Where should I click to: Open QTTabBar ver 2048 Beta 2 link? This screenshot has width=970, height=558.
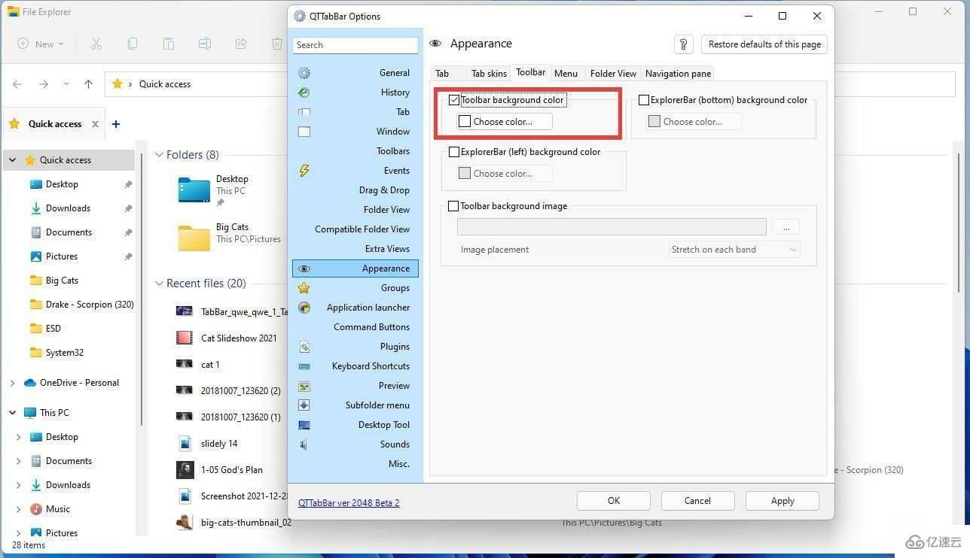coord(349,502)
